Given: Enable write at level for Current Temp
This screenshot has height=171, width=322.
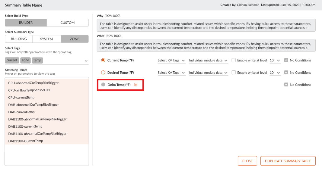Looking at the screenshot, I should pyautogui.click(x=234, y=60).
